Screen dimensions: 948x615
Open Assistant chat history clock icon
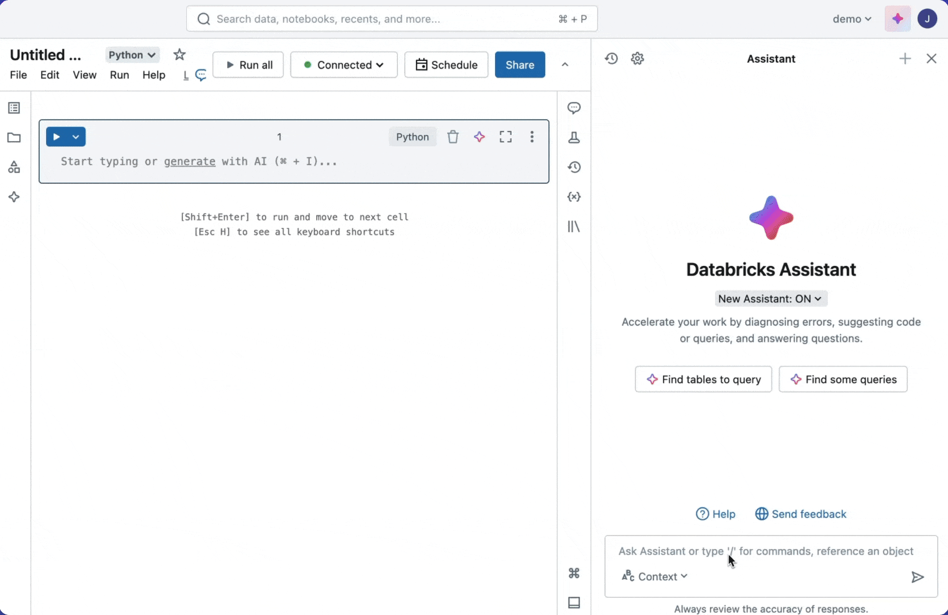pyautogui.click(x=611, y=59)
